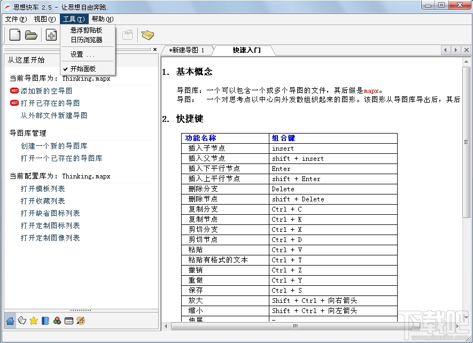Click the 打开一个已存在的导图库 link
This screenshot has height=343, width=473.
(x=61, y=158)
